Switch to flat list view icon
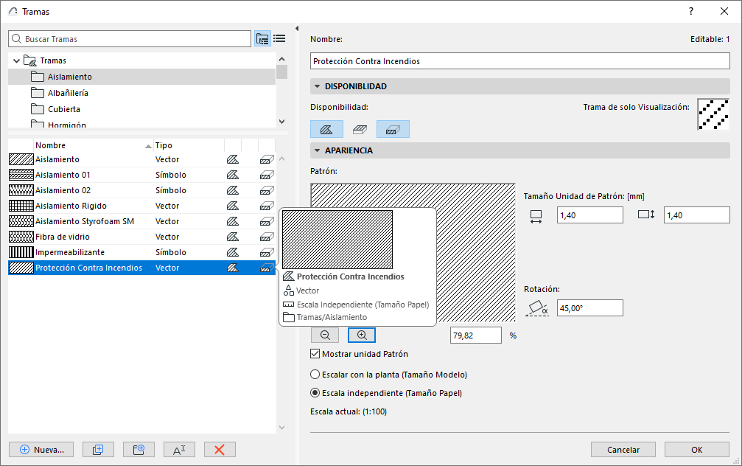Screen dimensions: 742x466 (279, 39)
